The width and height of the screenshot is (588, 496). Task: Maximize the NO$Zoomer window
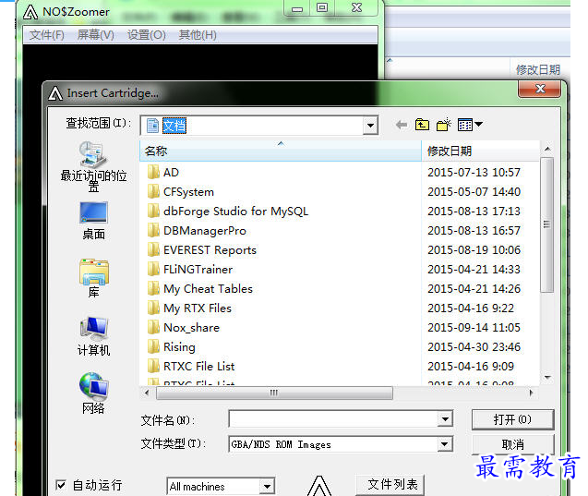pos(322,7)
